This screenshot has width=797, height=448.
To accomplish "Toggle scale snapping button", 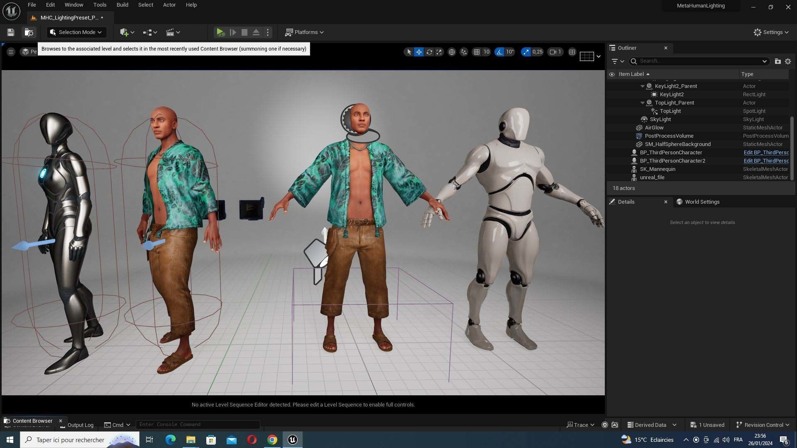I will pos(526,52).
